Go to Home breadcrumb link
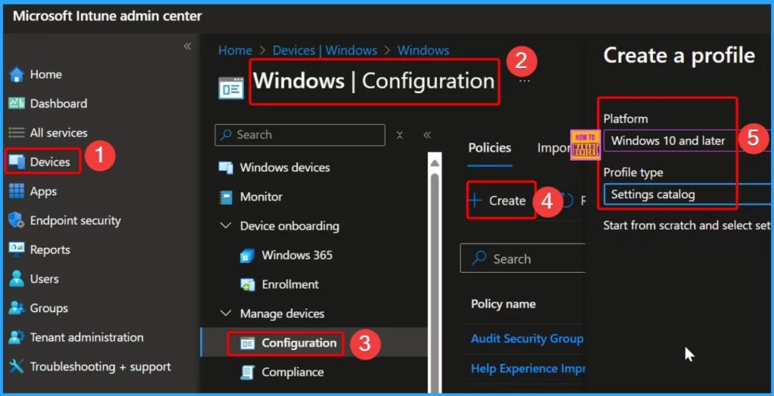The image size is (774, 396). 236,51
